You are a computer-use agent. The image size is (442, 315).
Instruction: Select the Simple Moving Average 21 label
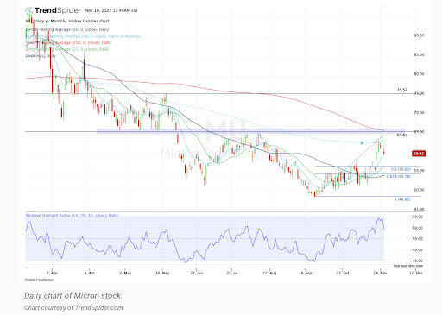coord(67,49)
